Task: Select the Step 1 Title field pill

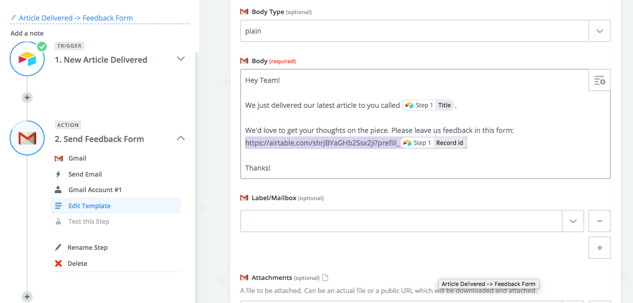Action: (x=428, y=105)
